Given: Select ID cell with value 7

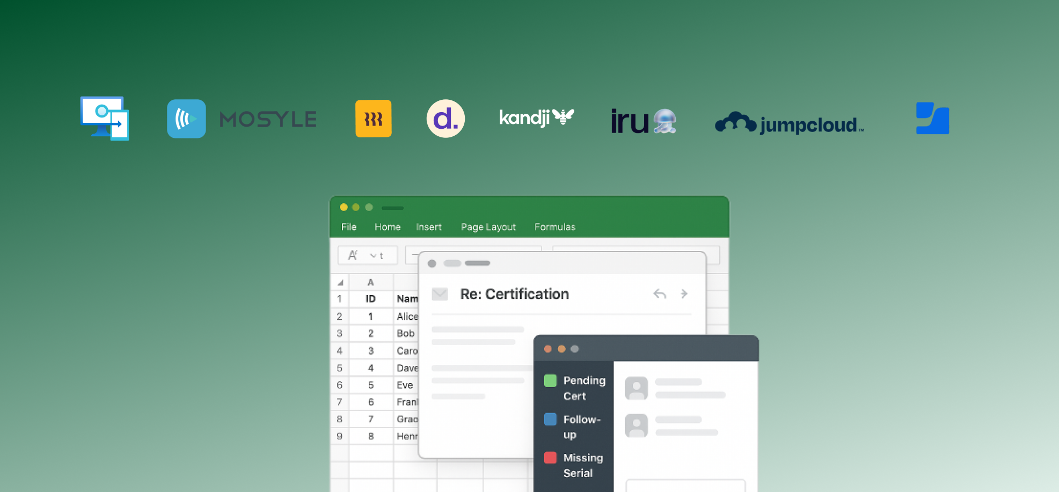Looking at the screenshot, I should pyautogui.click(x=370, y=419).
